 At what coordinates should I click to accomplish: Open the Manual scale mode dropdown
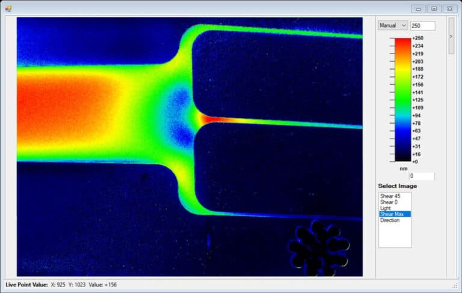pos(393,26)
